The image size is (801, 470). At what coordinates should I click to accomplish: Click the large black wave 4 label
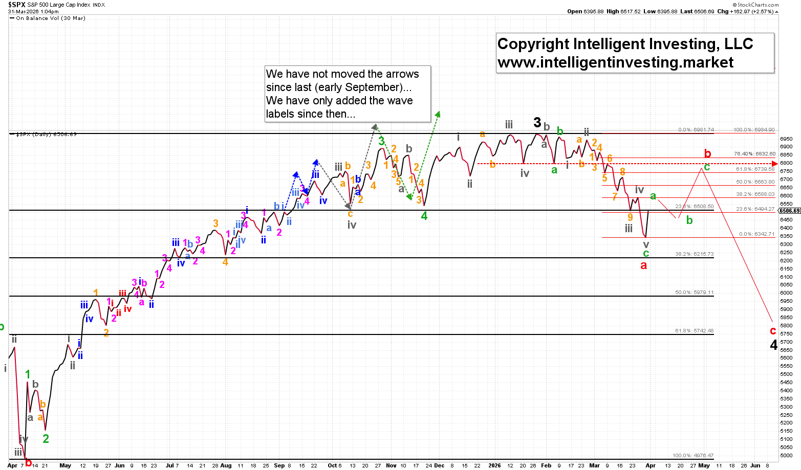(774, 345)
